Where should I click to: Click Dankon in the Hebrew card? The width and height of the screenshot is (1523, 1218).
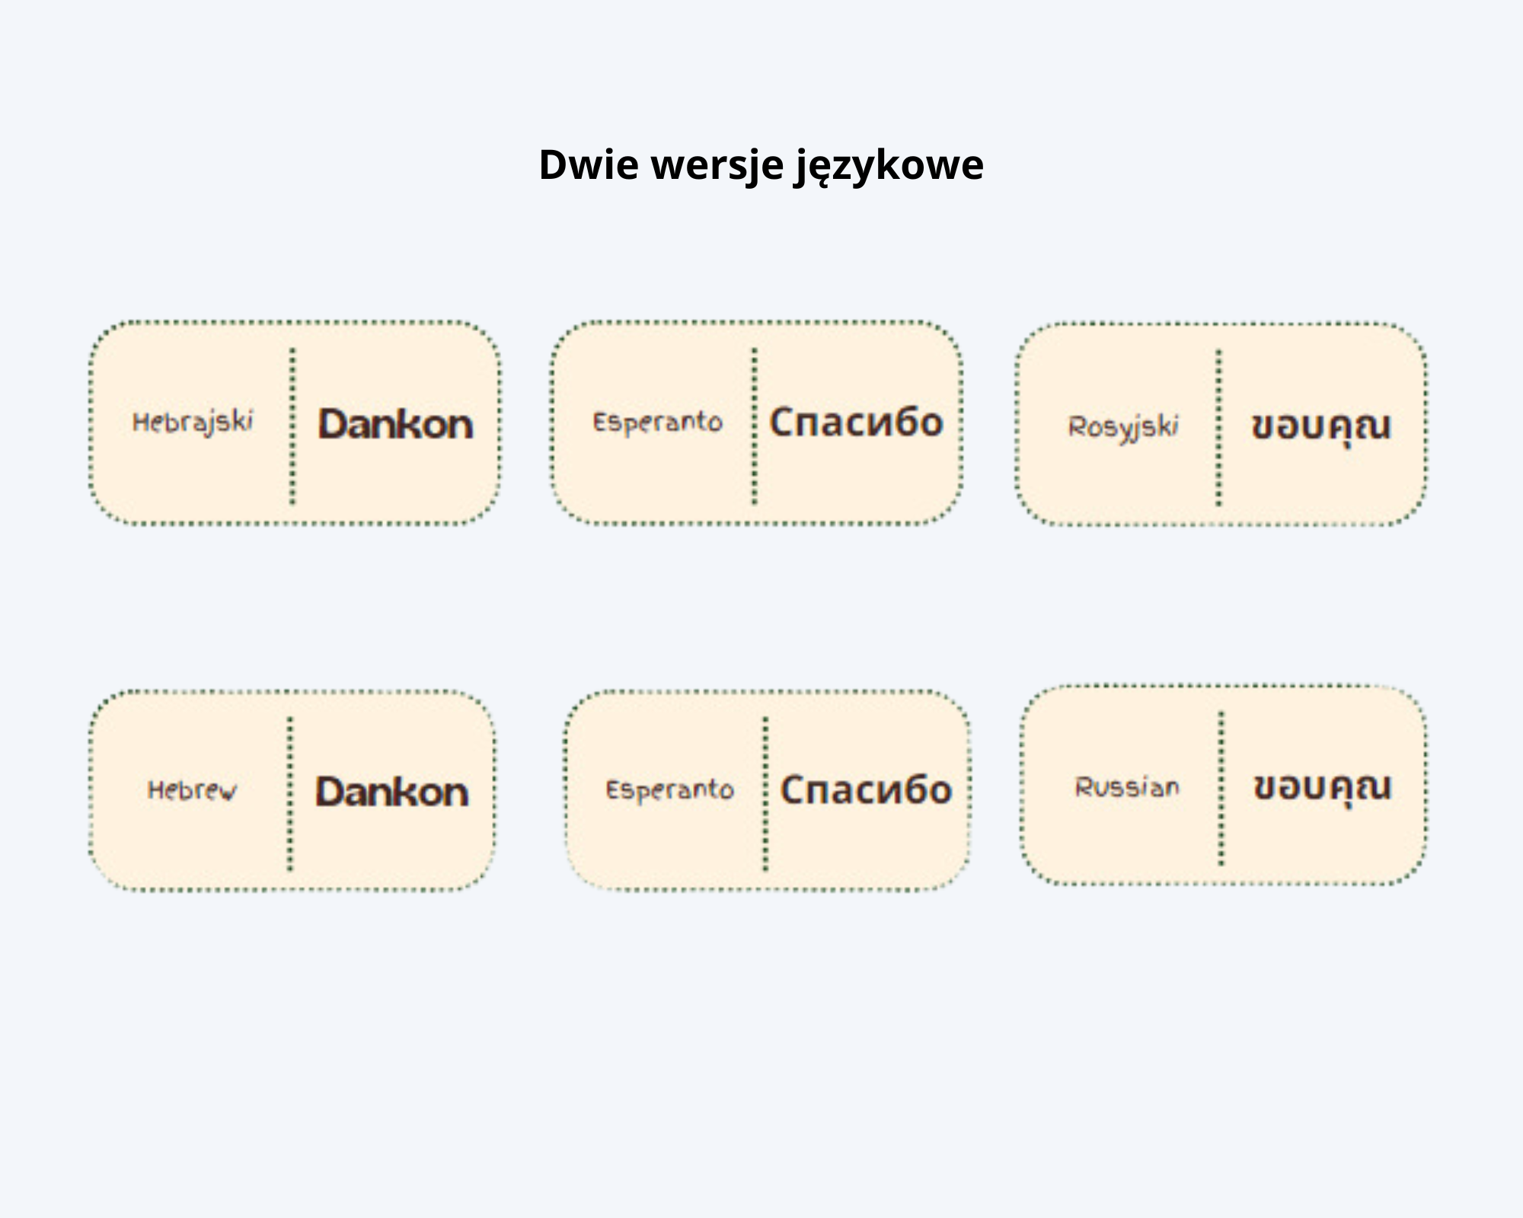[x=392, y=792]
